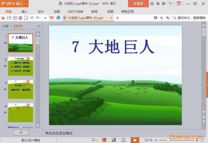The image size is (208, 143).
Task: Click the red download box icon
Action: point(179,4)
